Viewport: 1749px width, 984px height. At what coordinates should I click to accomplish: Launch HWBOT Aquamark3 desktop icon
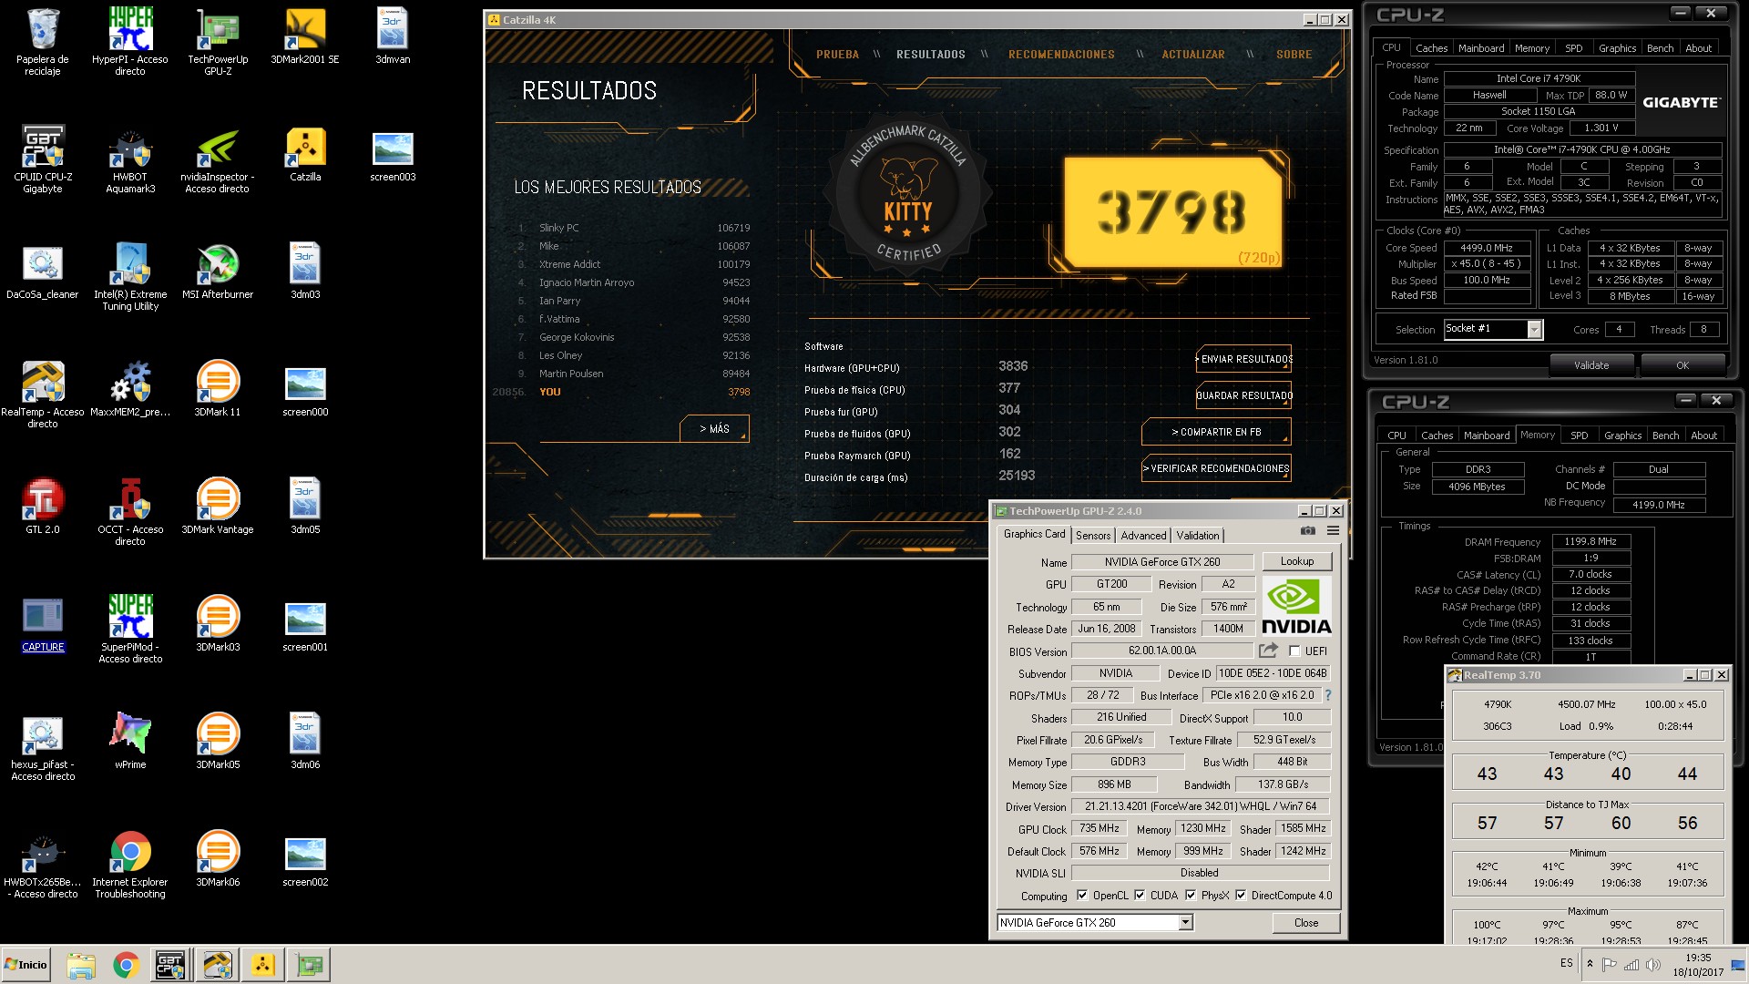(x=130, y=159)
